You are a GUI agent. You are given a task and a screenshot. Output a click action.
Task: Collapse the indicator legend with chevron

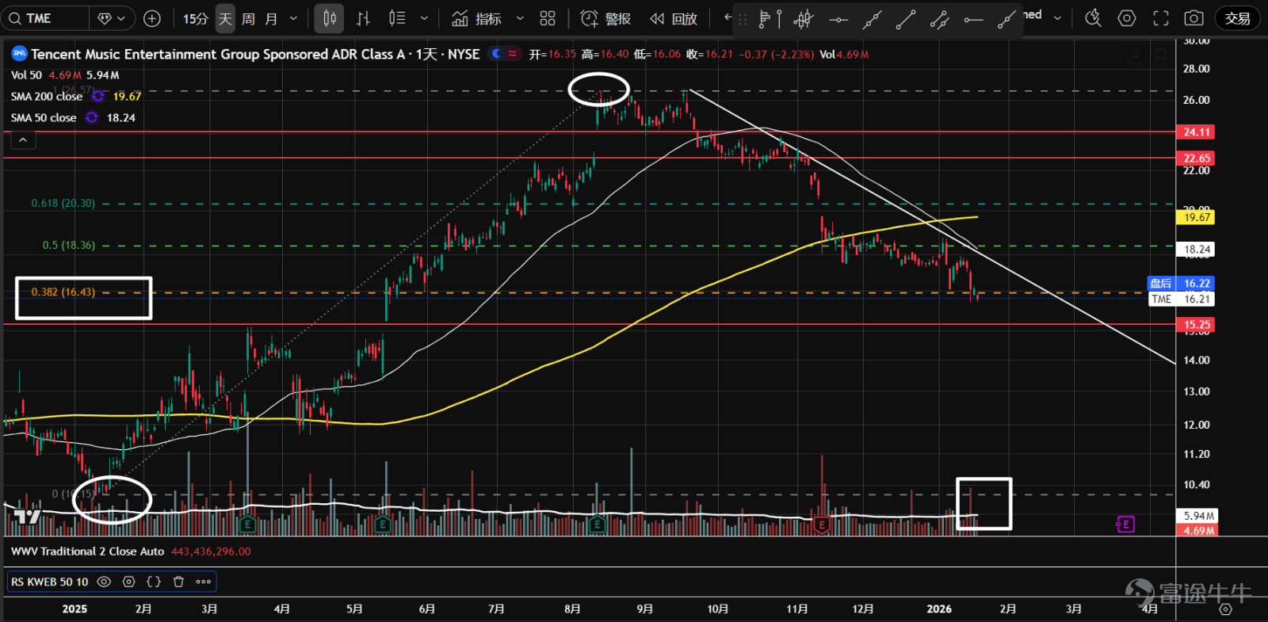(x=23, y=140)
